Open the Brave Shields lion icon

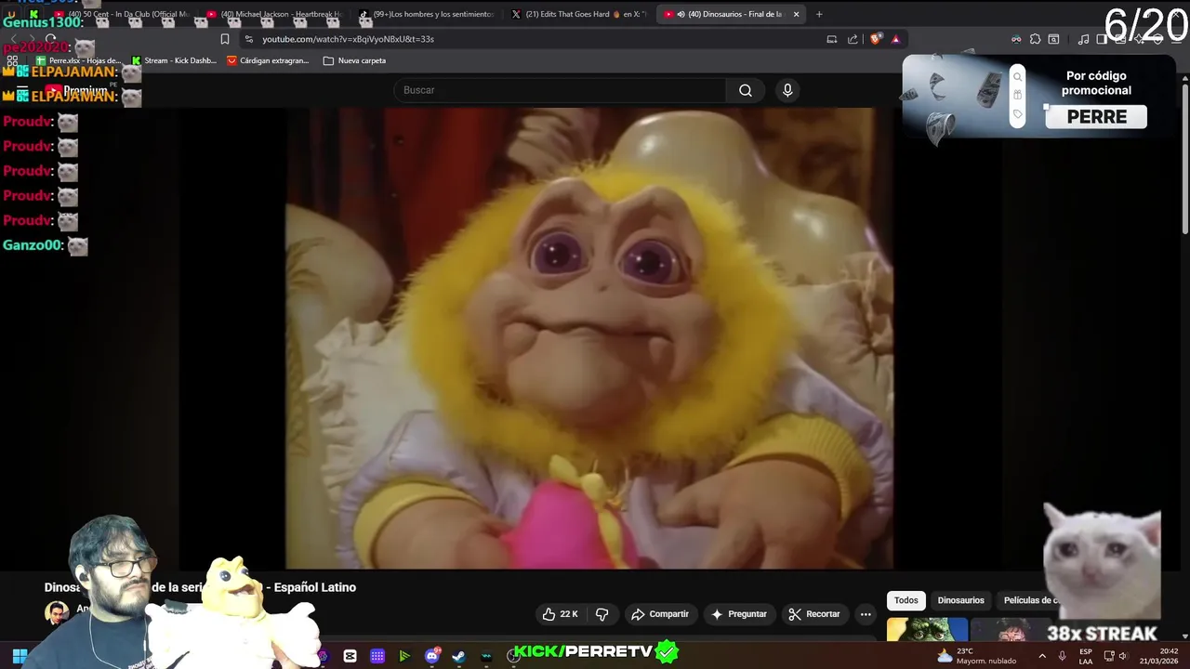point(877,39)
